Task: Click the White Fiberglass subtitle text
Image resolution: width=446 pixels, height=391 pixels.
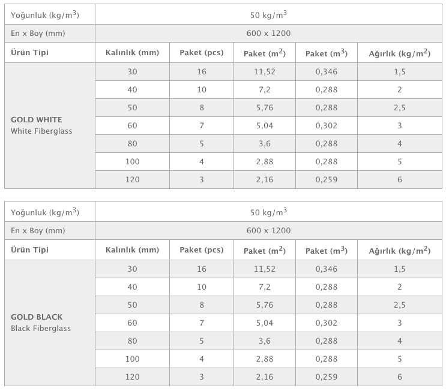Action: tap(41, 131)
